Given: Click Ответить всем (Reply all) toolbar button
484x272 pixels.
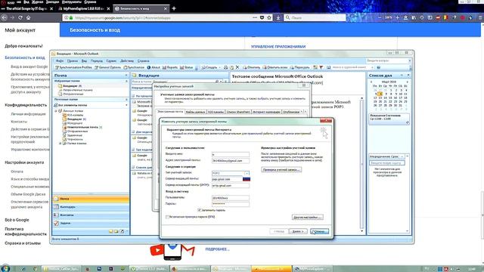Looking at the screenshot, I should click(275, 67).
